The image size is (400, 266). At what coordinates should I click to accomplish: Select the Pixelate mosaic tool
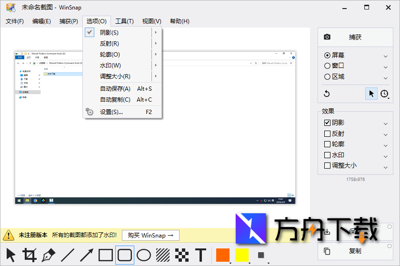[181, 255]
